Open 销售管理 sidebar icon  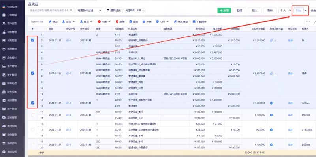[4, 32]
